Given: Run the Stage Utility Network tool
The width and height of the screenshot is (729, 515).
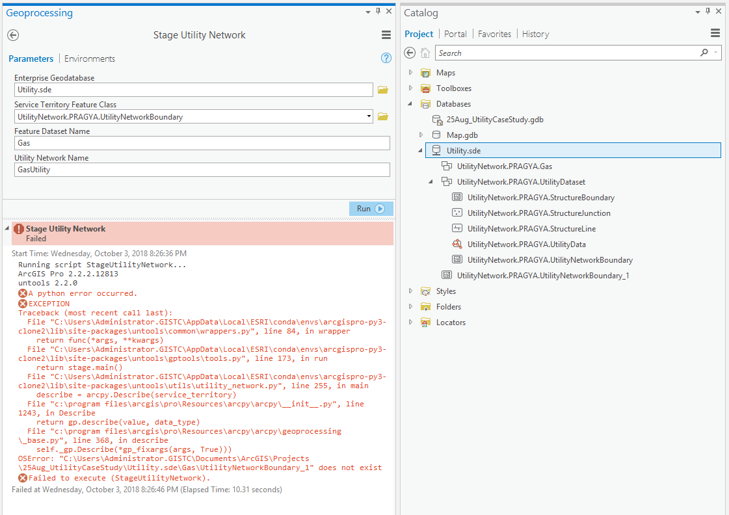Looking at the screenshot, I should [x=371, y=209].
